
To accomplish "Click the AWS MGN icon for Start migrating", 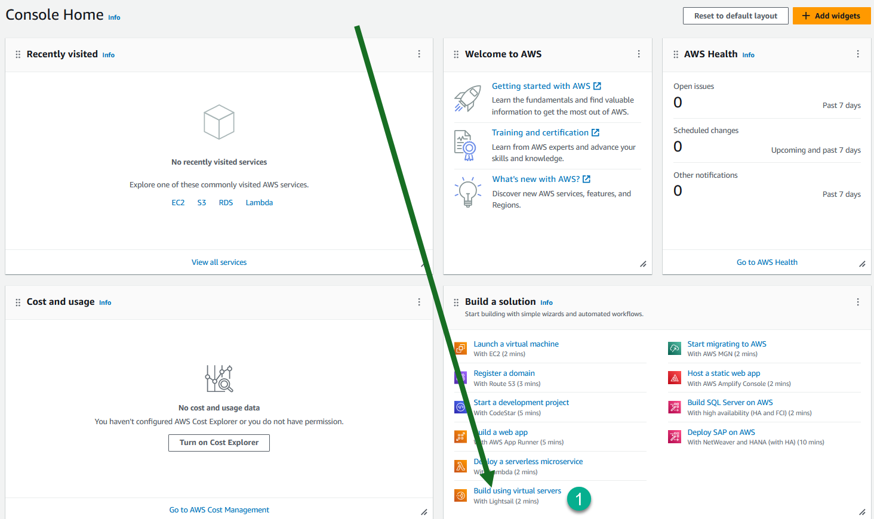I will pyautogui.click(x=675, y=348).
